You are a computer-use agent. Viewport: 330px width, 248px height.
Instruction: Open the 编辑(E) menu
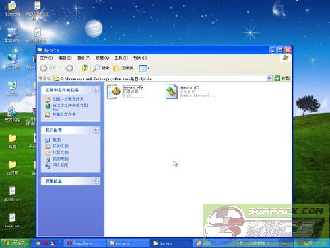click(65, 58)
